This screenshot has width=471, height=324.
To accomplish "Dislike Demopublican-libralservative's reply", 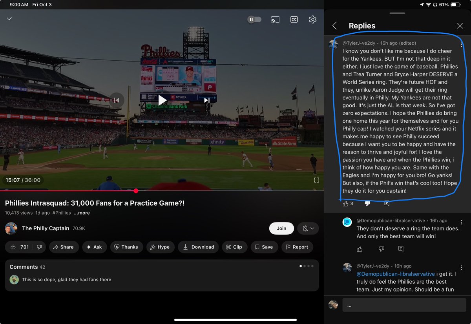I will (x=381, y=249).
